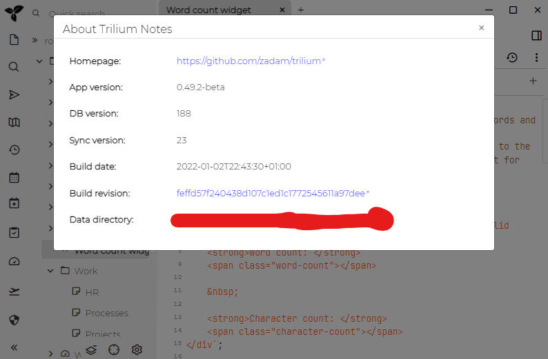
Task: Click the dashboard gauge launcher icon
Action: point(14,261)
